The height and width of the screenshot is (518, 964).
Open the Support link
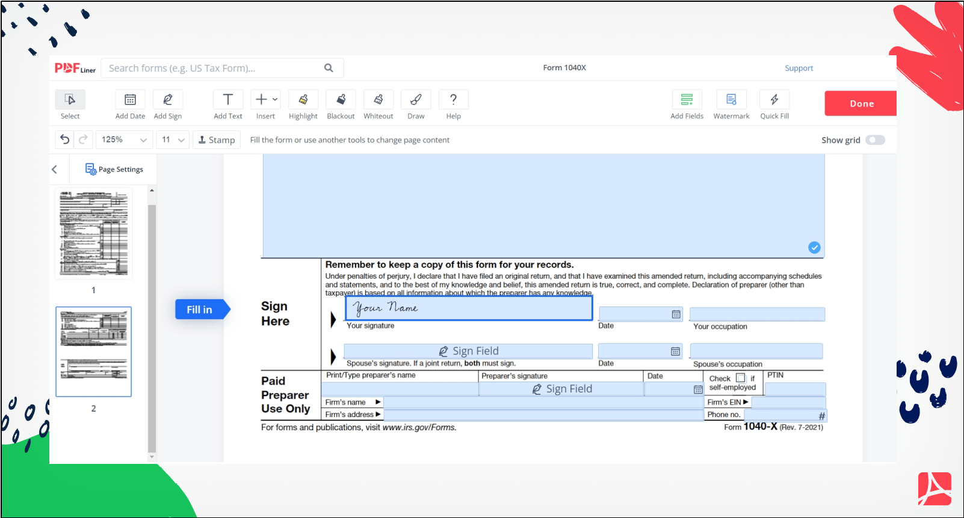[x=799, y=68]
